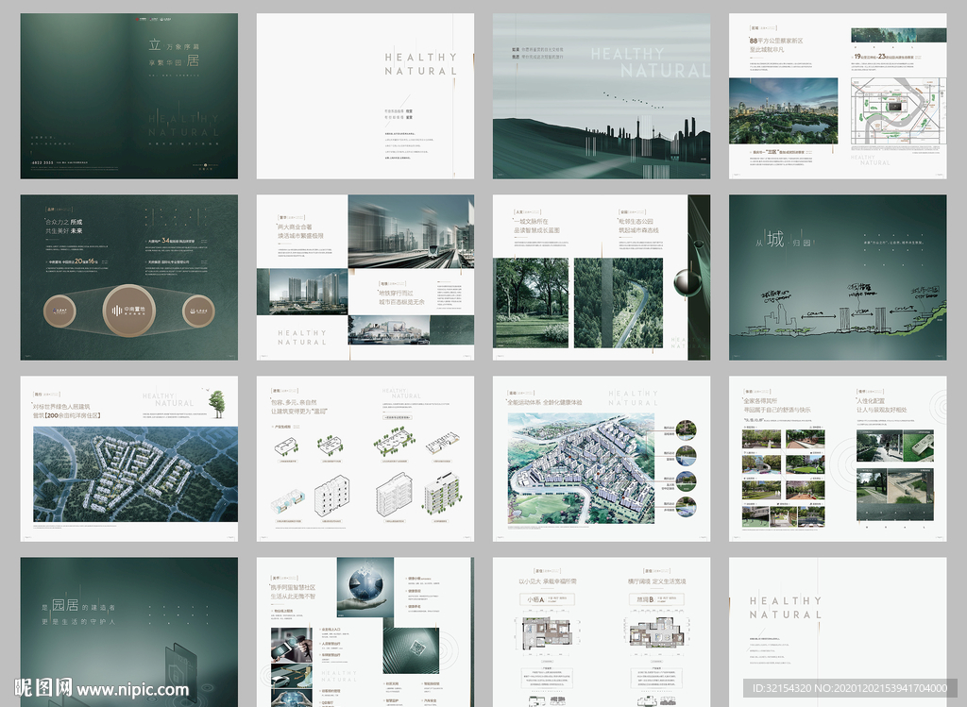Open the isometric building diagrams page
Image resolution: width=967 pixels, height=707 pixels.
365,459
